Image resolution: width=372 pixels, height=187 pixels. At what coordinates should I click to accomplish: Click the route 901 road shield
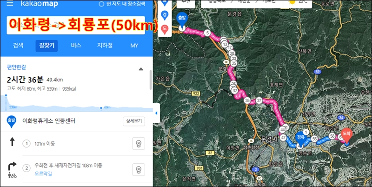(199, 168)
